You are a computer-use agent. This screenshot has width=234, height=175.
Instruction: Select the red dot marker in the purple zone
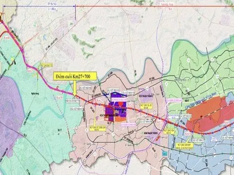click(120, 104)
